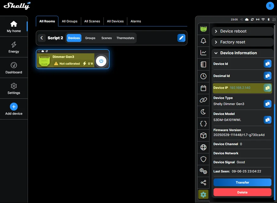
Task: Click the red Delete button
Action: pos(243,192)
